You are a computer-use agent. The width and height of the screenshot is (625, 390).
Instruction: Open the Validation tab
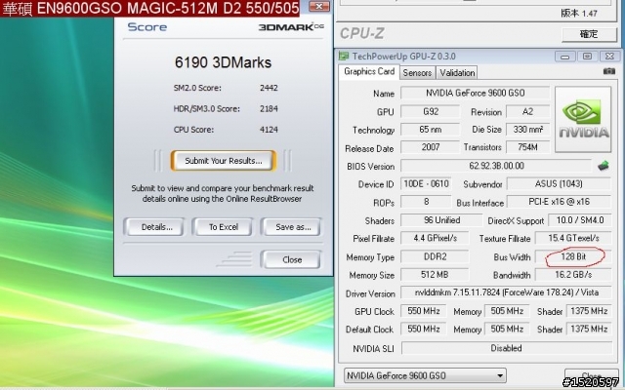click(x=457, y=73)
